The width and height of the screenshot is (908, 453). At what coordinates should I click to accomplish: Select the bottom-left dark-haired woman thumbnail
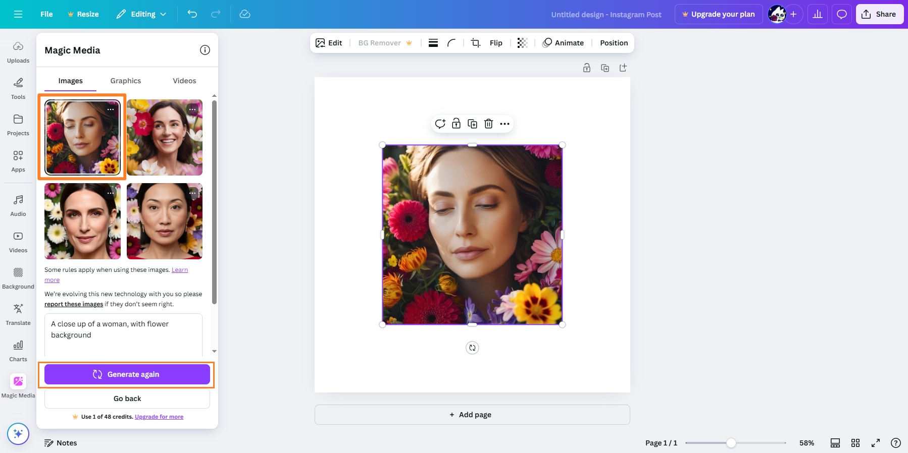point(82,221)
